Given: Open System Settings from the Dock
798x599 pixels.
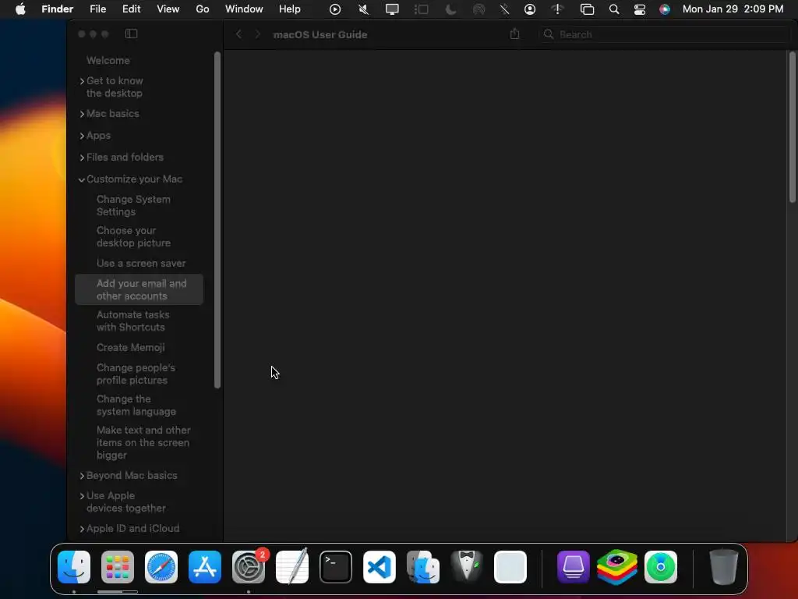Looking at the screenshot, I should [249, 567].
